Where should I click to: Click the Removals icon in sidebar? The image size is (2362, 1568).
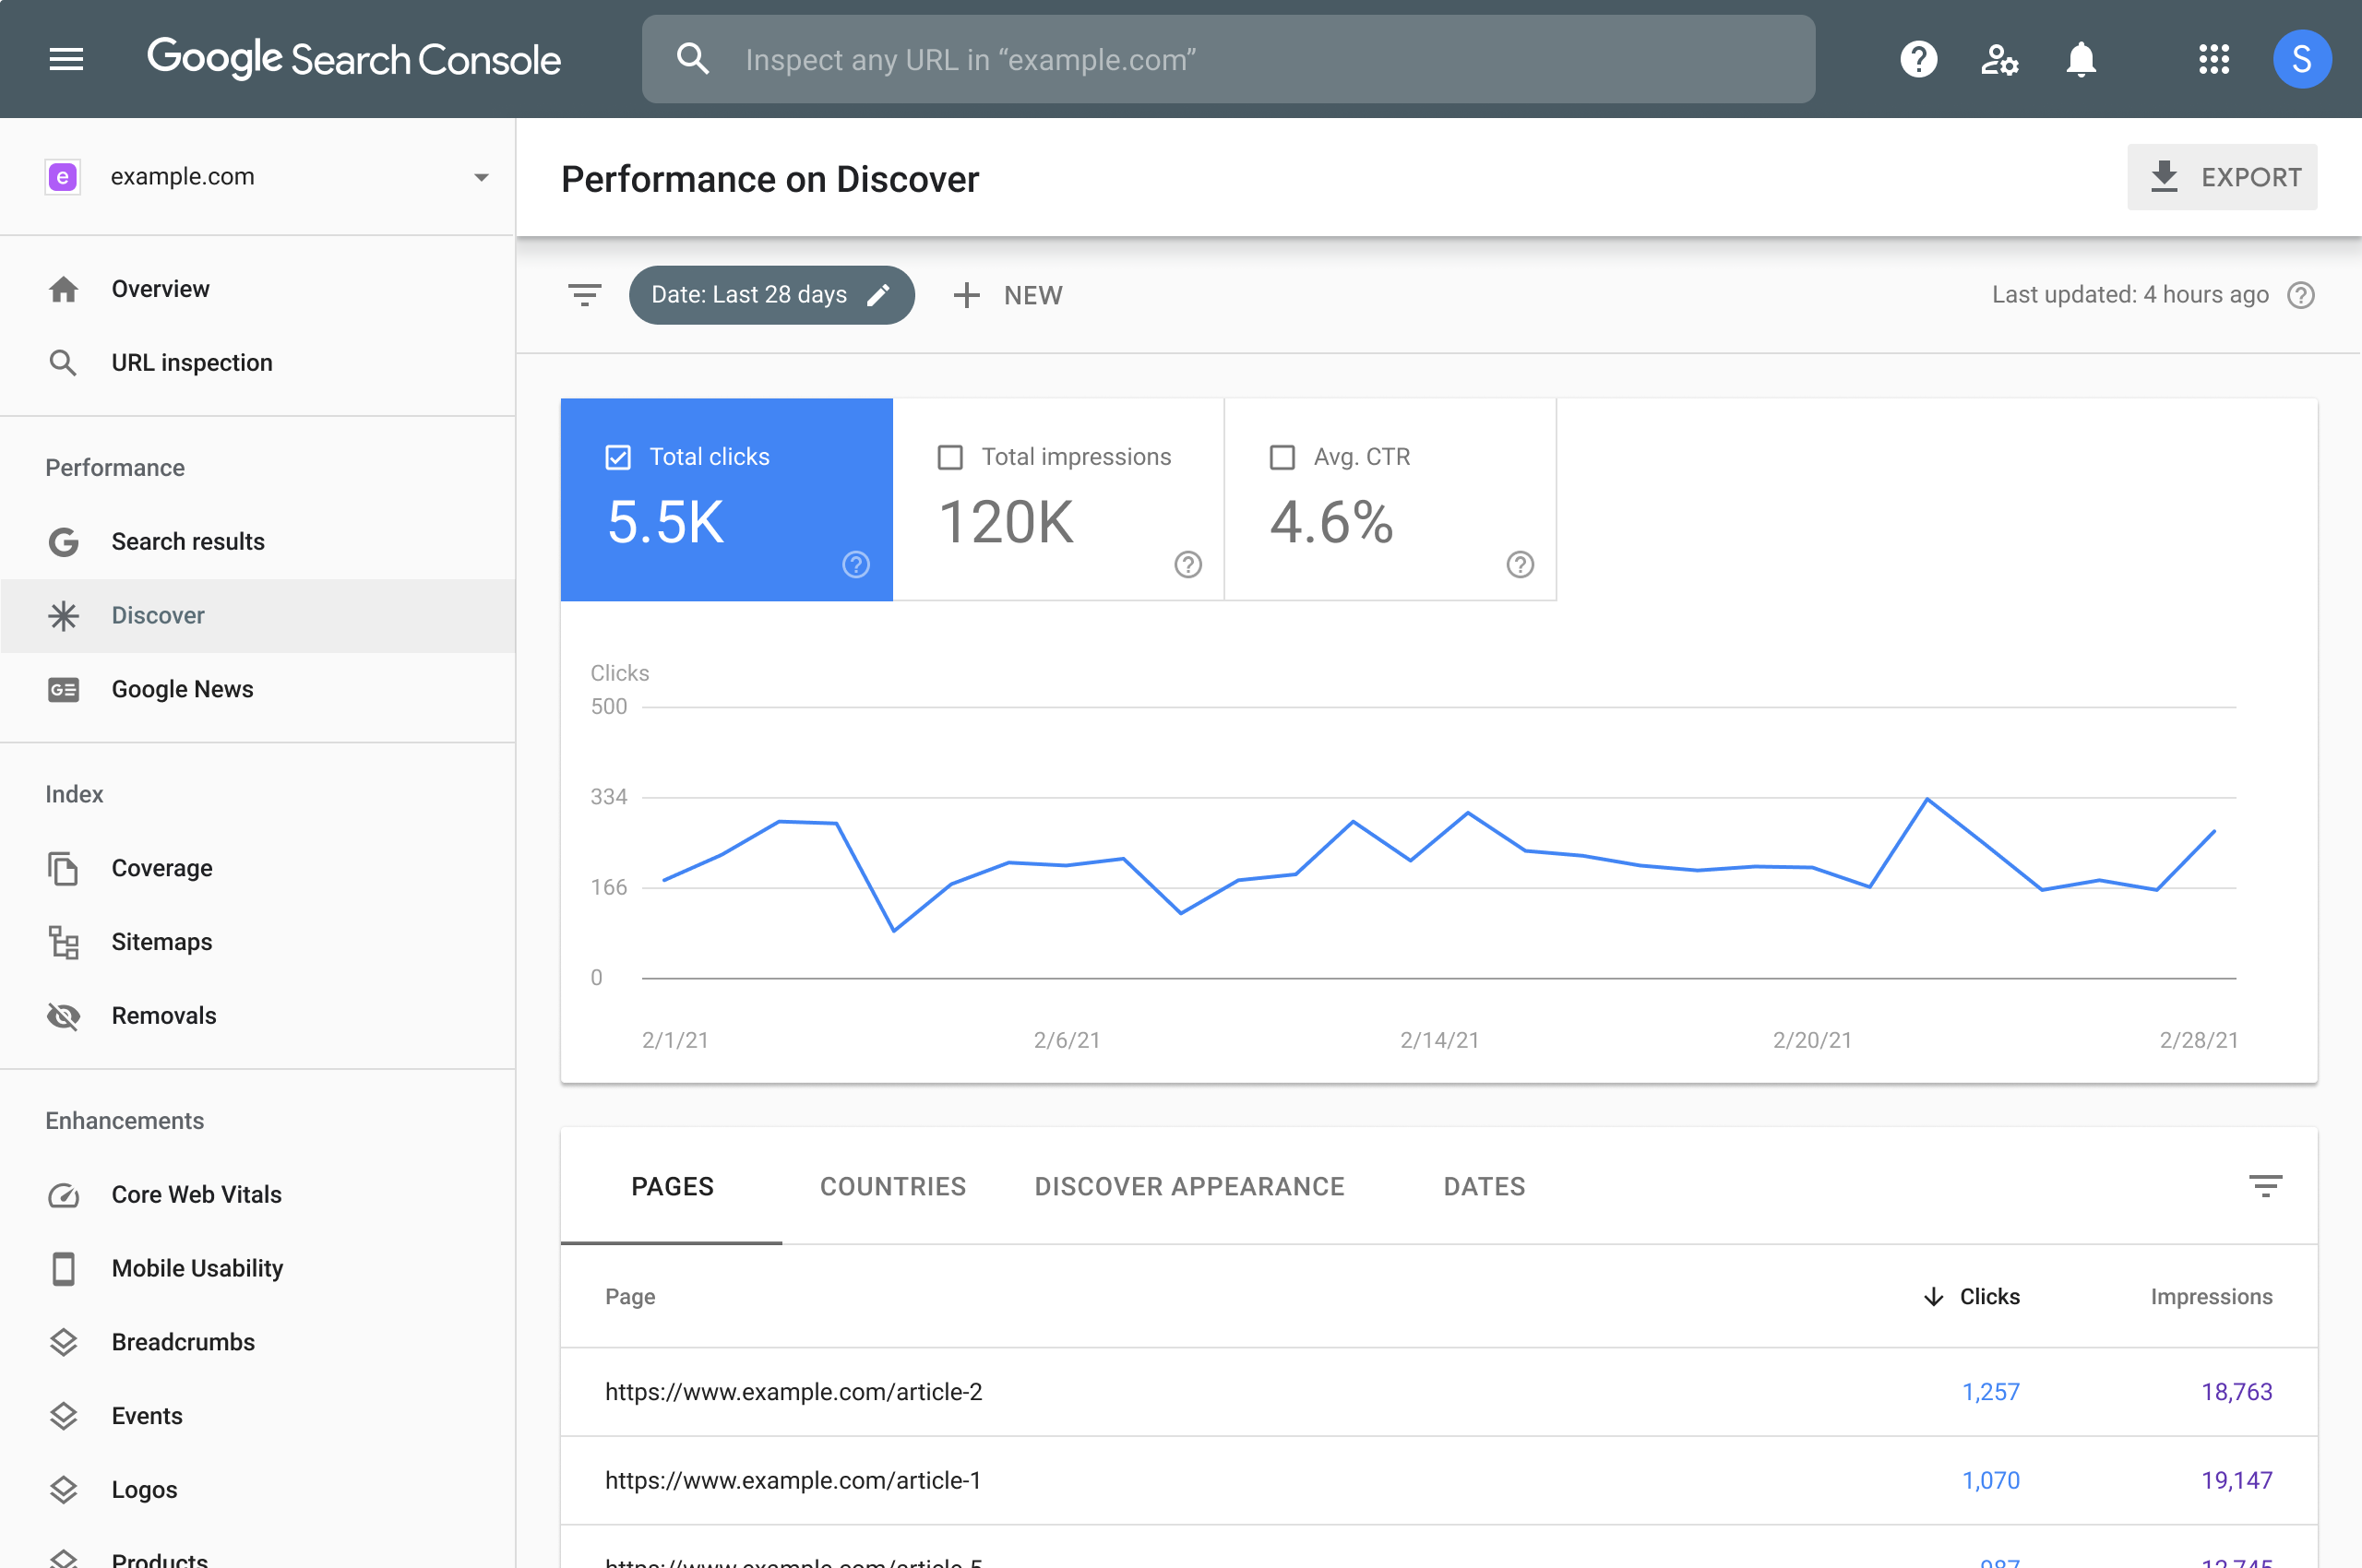(x=63, y=1015)
